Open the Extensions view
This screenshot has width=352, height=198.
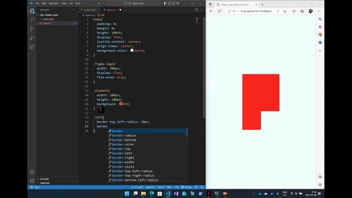(32, 47)
